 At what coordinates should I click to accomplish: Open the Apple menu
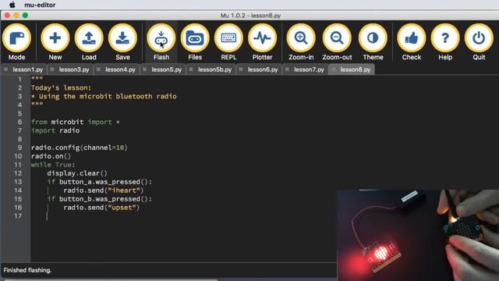tap(12, 5)
